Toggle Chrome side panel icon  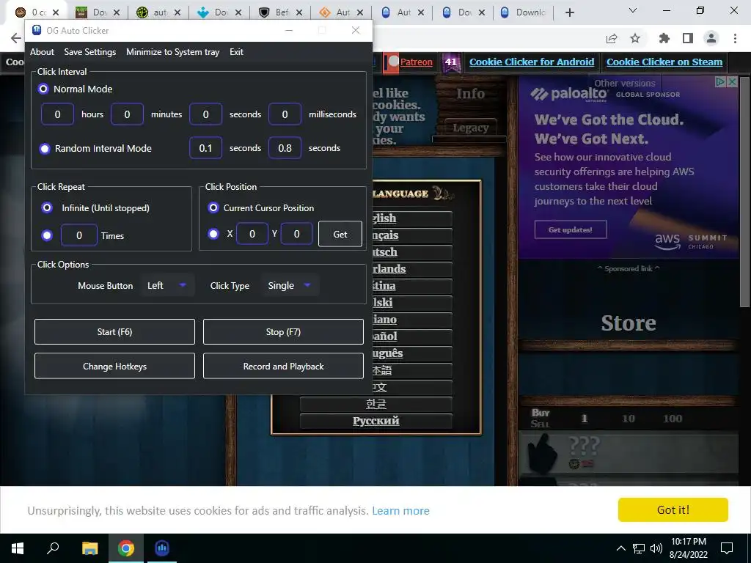pyautogui.click(x=688, y=38)
